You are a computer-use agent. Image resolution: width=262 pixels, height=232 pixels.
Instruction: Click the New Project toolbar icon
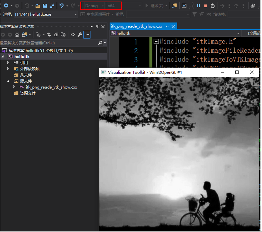pos(27,6)
